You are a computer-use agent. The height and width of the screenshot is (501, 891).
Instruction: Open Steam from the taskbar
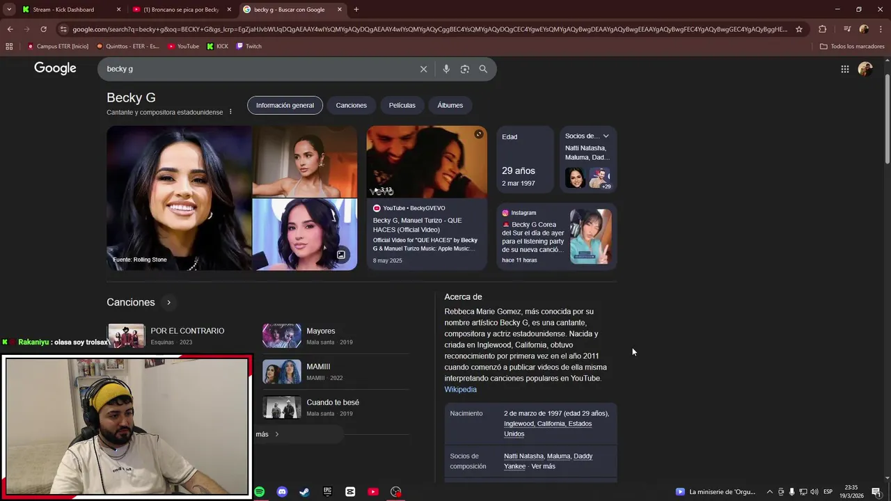[x=304, y=492]
